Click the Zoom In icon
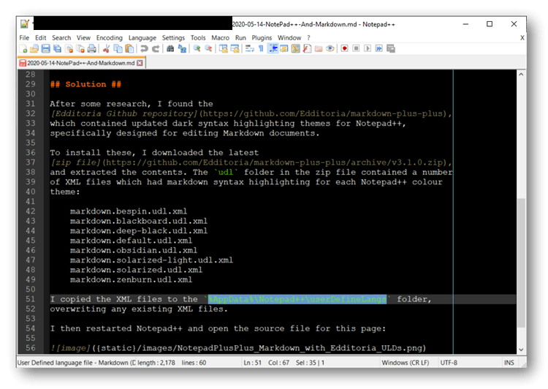The width and height of the screenshot is (548, 389). [x=197, y=48]
